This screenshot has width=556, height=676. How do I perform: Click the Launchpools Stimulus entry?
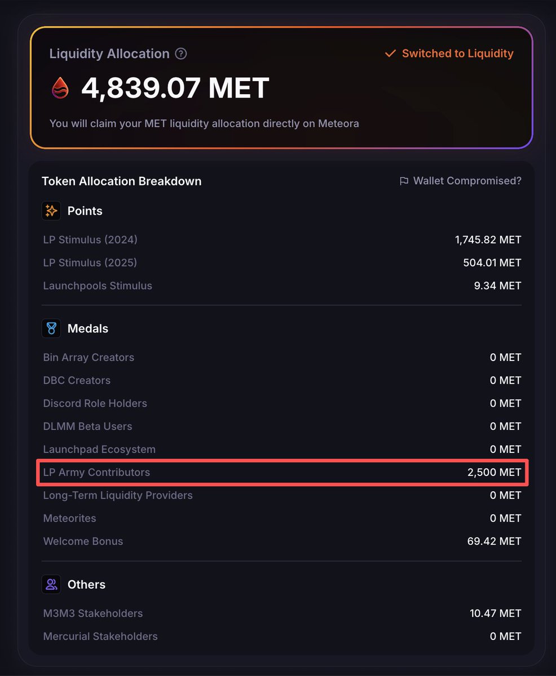(x=98, y=286)
